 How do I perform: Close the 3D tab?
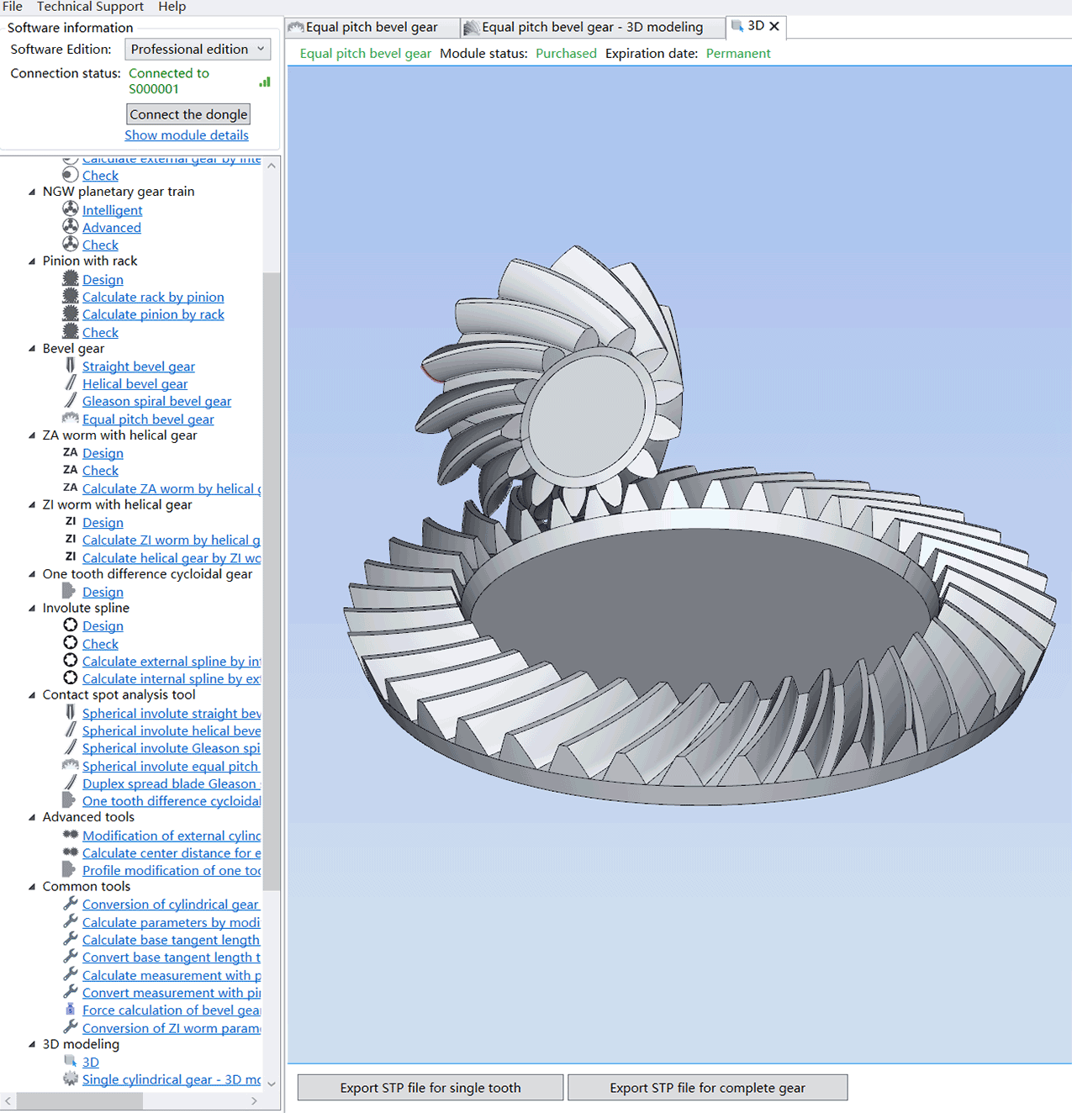(x=774, y=26)
